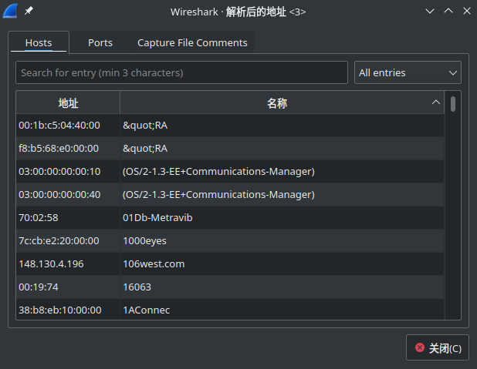The height and width of the screenshot is (369, 477).
Task: Select address 148.130.4.196
Action: point(51,263)
